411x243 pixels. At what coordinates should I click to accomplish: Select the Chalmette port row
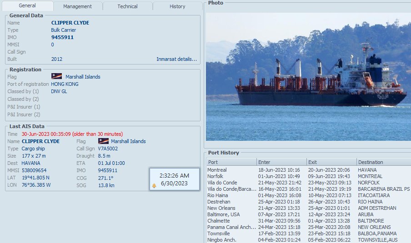[x=309, y=221]
